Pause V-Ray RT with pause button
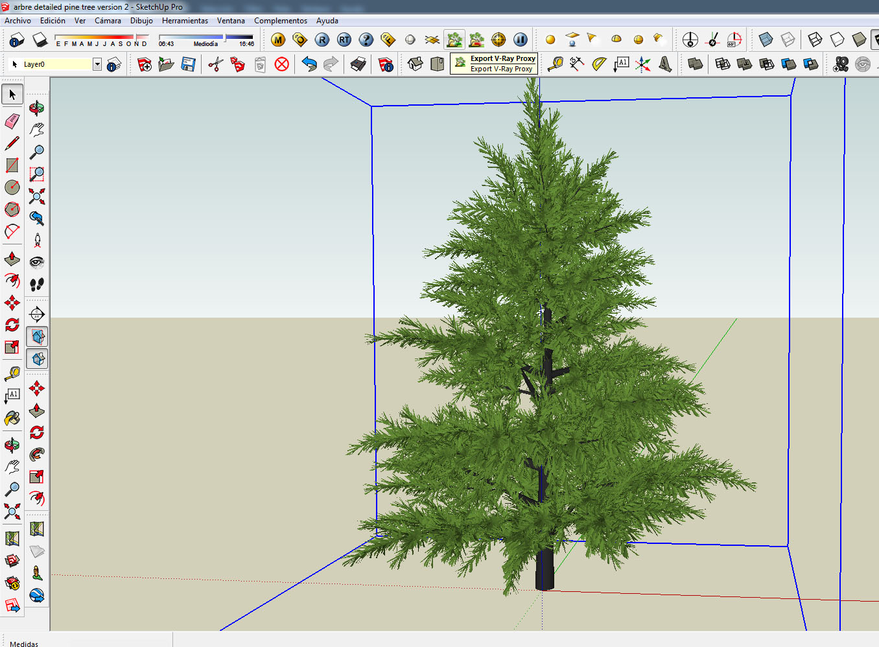This screenshot has width=879, height=647. (x=521, y=40)
